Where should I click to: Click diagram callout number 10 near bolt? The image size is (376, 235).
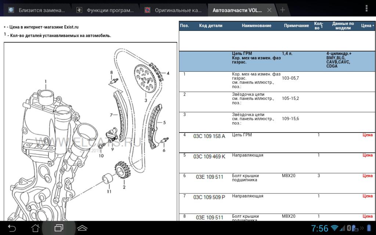(101, 156)
